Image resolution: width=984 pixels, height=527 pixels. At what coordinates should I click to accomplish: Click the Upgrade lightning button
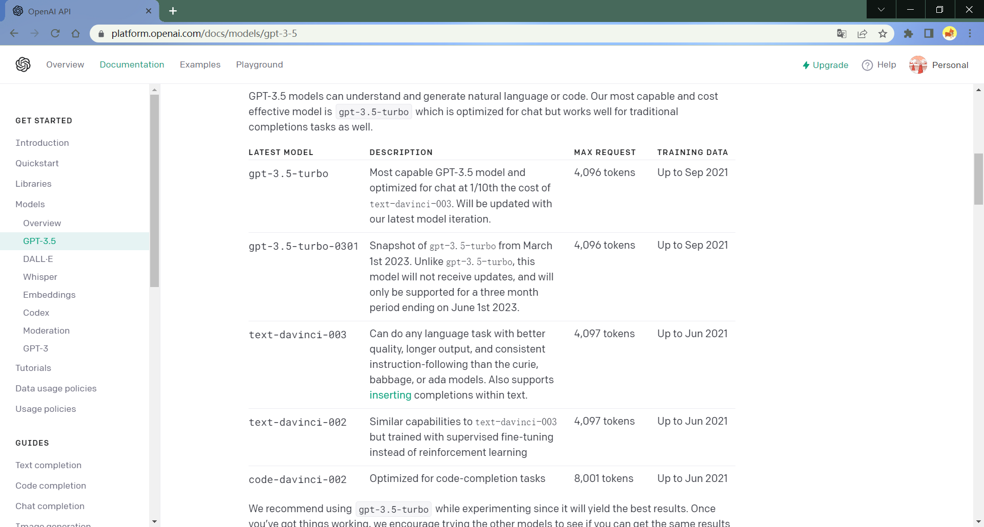826,65
